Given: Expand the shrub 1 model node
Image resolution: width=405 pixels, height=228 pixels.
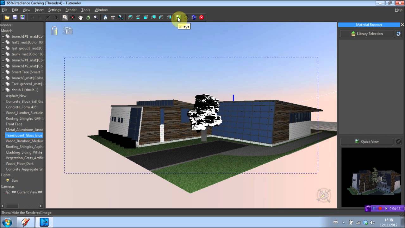Looking at the screenshot, I should tap(3, 90).
